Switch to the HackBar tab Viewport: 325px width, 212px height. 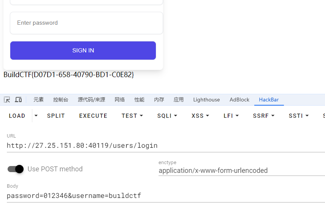[x=269, y=100]
